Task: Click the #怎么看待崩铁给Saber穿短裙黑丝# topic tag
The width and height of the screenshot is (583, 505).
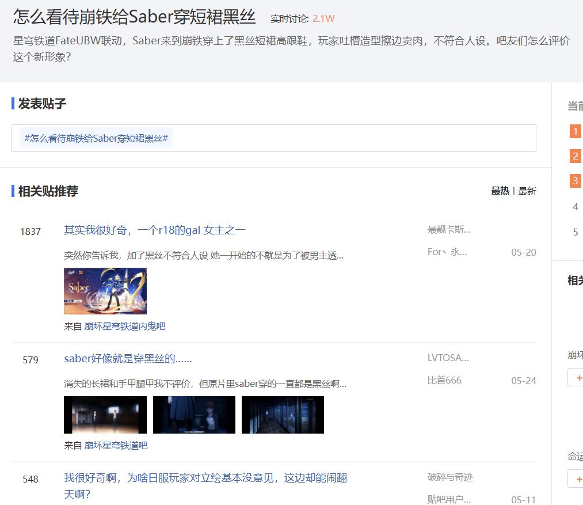Action: (96, 138)
